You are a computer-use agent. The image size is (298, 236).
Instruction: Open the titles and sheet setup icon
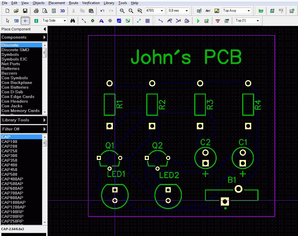(x=54, y=11)
